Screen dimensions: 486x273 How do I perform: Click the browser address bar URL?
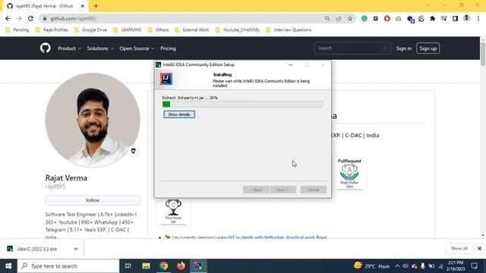tap(73, 18)
